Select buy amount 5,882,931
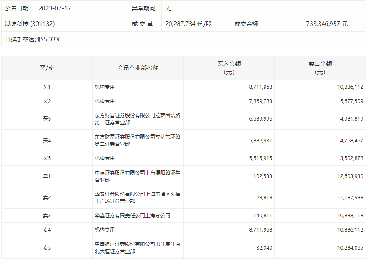Screen dimensions: 366x260 click(x=260, y=141)
